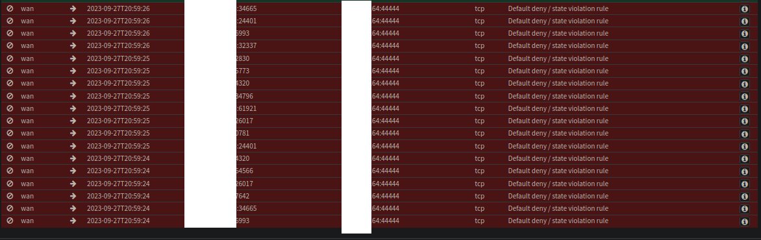
Task: Click 'tcp' protocol cell in the 32337 row
Action: point(479,45)
